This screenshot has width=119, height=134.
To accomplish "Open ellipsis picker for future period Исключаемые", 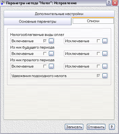I will click(105, 54).
